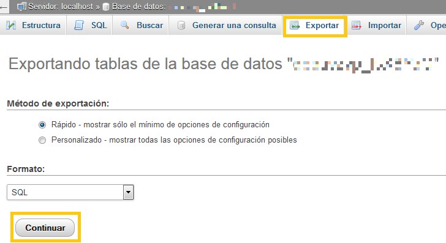Viewport: 446px width, 243px height.
Task: Open the partially visible Operaciones tab
Action: point(426,25)
